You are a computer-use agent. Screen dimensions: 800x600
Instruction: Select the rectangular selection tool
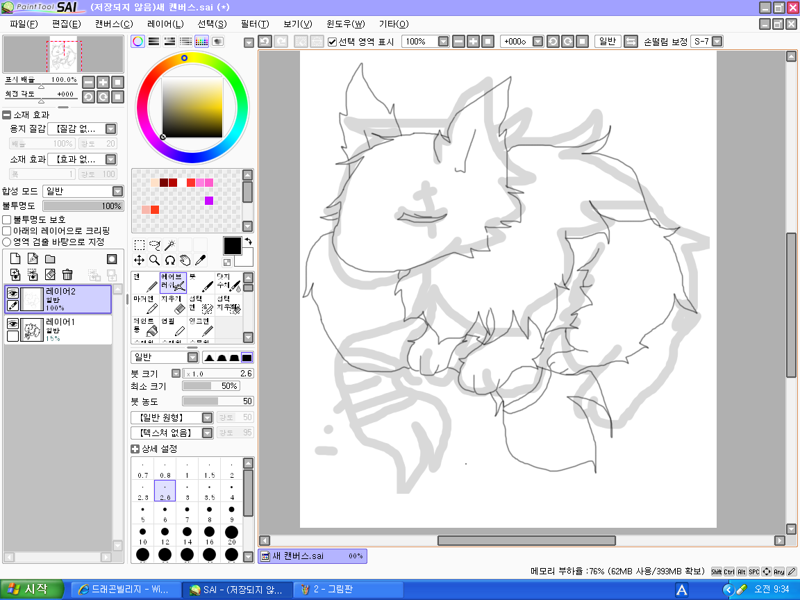coord(139,244)
